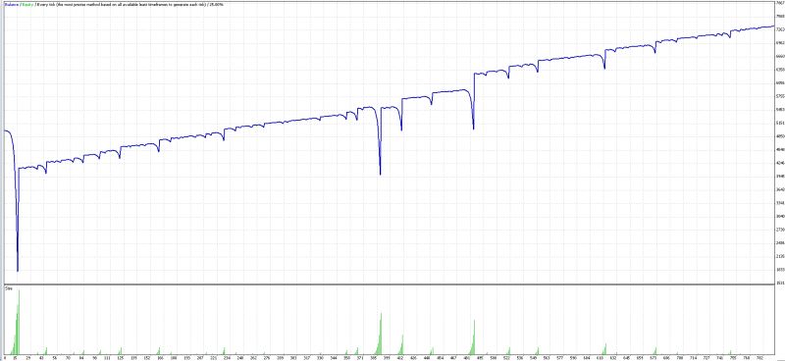Click x-axis label 125
785x361 pixels.
coord(120,358)
